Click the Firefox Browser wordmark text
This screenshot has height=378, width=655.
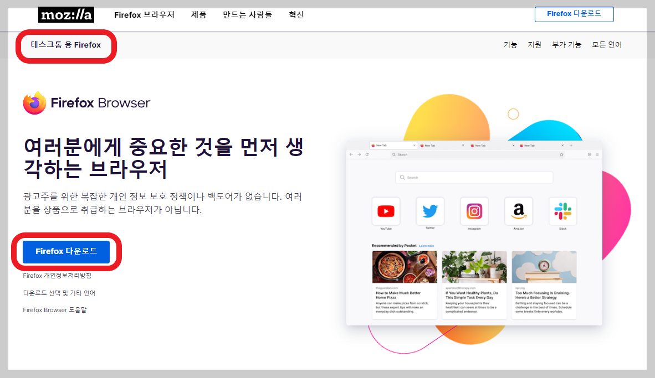(x=100, y=102)
